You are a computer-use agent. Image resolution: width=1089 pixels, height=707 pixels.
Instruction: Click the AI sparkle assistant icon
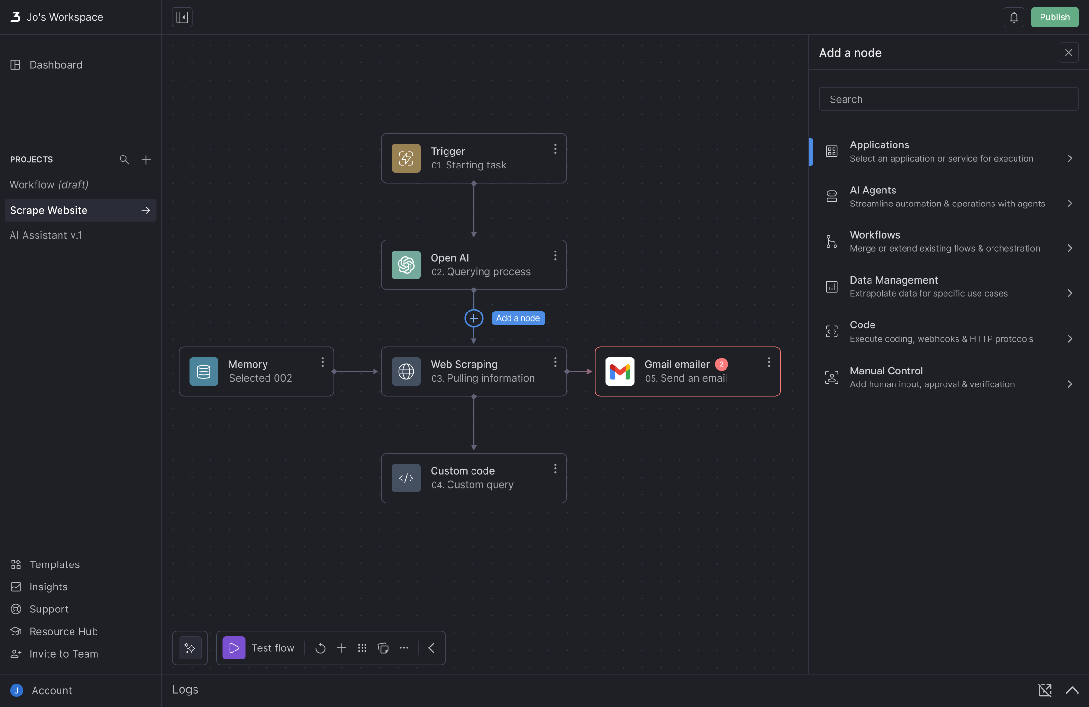(x=190, y=648)
